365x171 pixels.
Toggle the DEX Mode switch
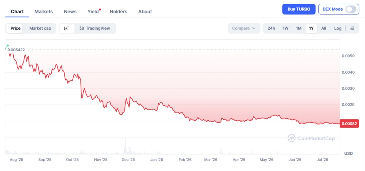pyautogui.click(x=351, y=9)
